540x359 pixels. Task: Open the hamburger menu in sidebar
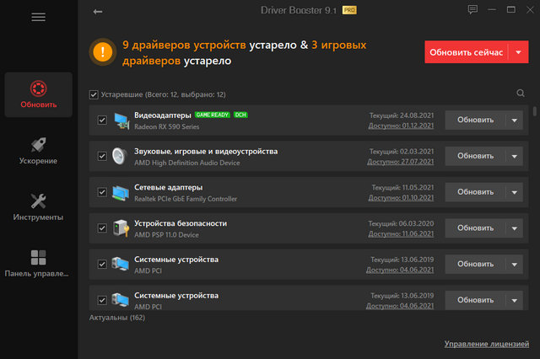[38, 17]
